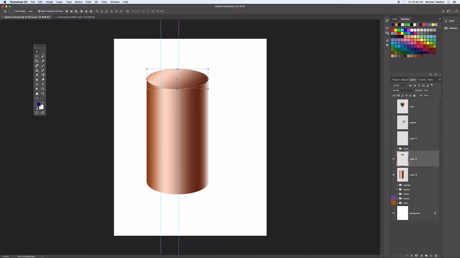
Task: Open the Add layer mask icon
Action: 417,255
